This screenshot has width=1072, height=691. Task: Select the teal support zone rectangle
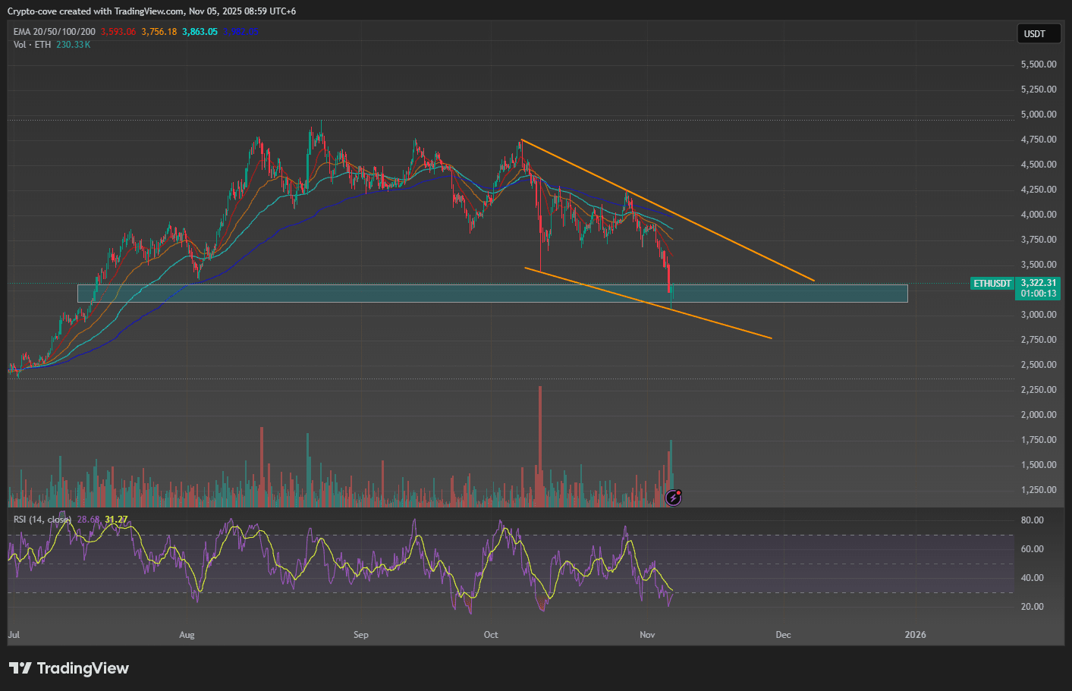pyautogui.click(x=492, y=294)
